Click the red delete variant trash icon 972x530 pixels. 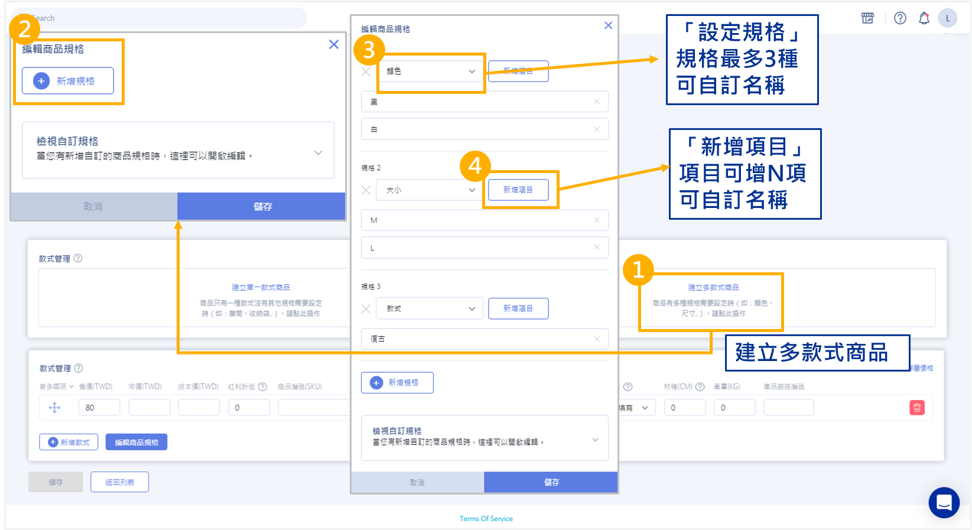916,408
